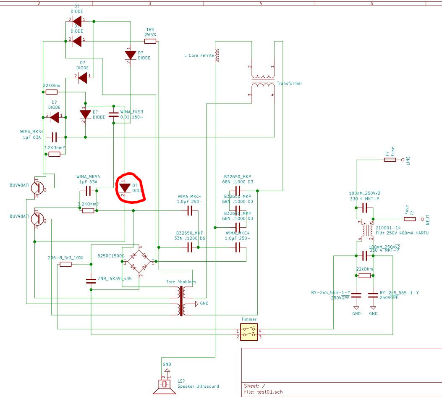This screenshot has width=442, height=397.
Task: Select the 'LS?' reference text
Action: click(181, 381)
